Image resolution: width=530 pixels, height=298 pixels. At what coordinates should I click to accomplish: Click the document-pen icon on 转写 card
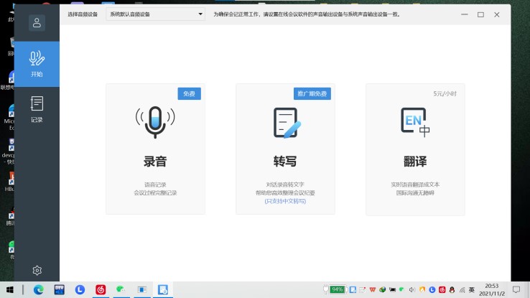point(287,123)
